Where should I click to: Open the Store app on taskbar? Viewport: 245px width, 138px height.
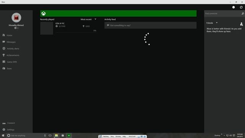point(62,135)
